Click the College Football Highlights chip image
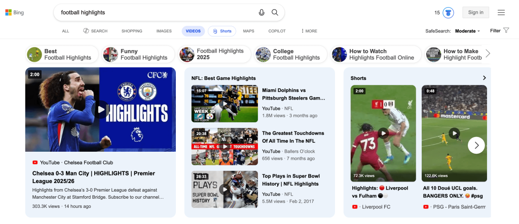 coord(263,55)
